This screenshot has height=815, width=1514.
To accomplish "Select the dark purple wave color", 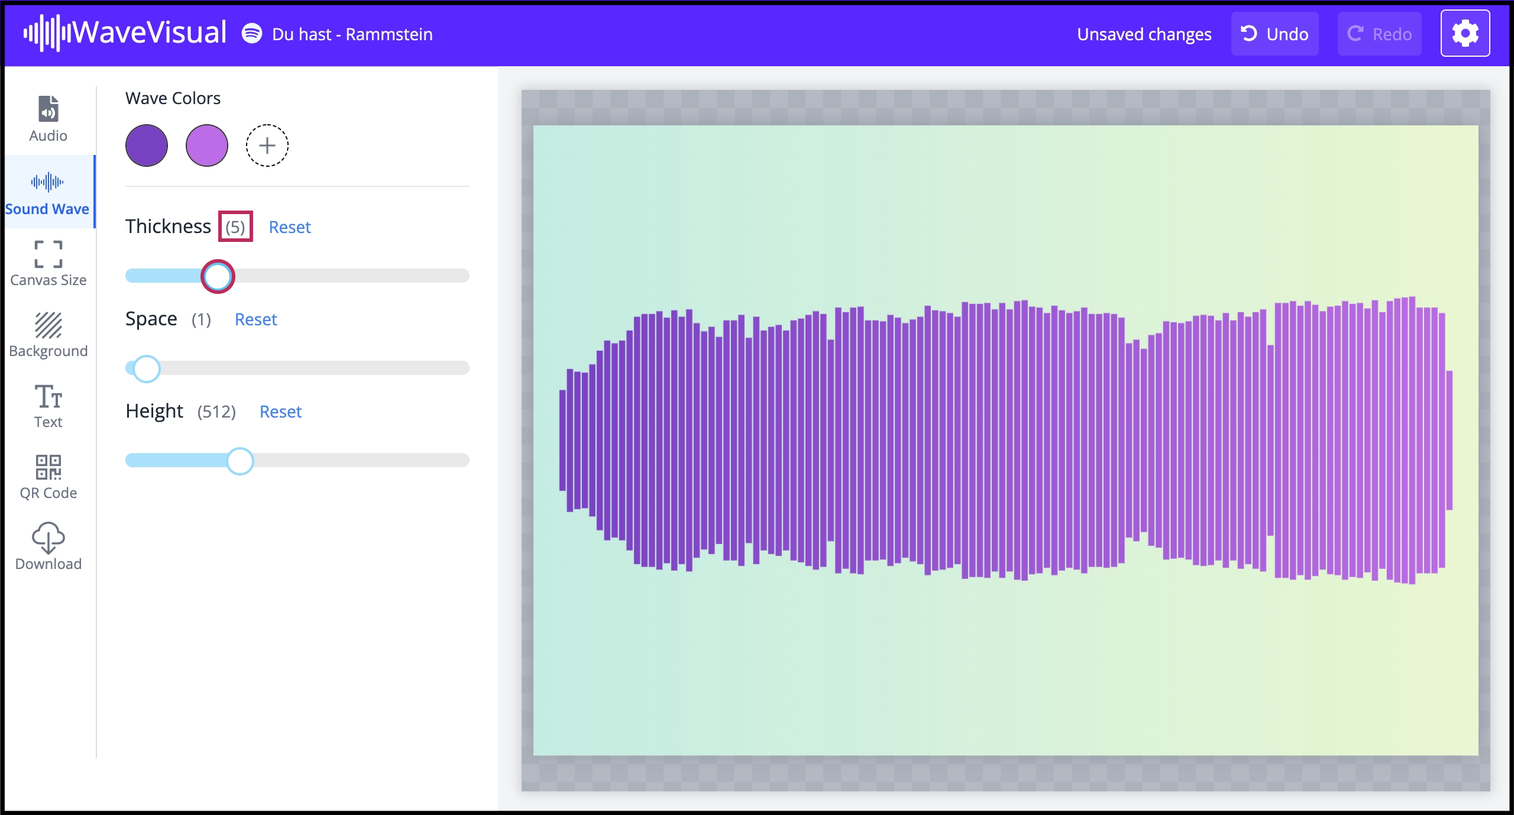I will click(x=146, y=145).
